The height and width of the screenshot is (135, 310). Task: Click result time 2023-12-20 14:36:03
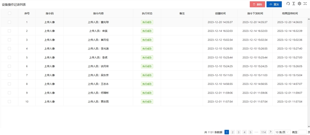click(x=290, y=22)
